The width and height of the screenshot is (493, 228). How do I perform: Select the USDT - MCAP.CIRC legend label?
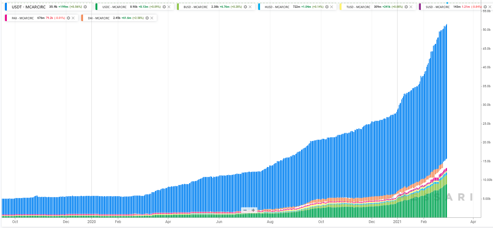[29, 7]
